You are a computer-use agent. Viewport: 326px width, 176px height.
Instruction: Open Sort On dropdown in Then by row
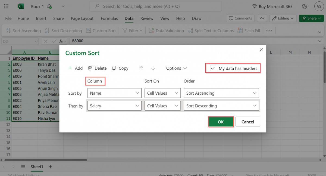click(x=162, y=106)
